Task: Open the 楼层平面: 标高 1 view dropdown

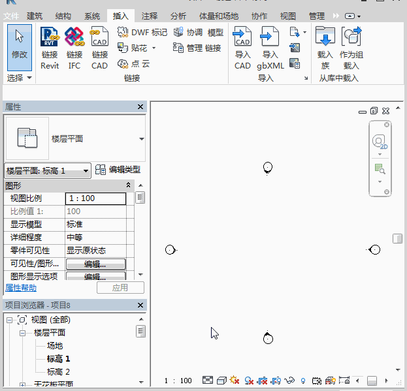Action: (86, 171)
